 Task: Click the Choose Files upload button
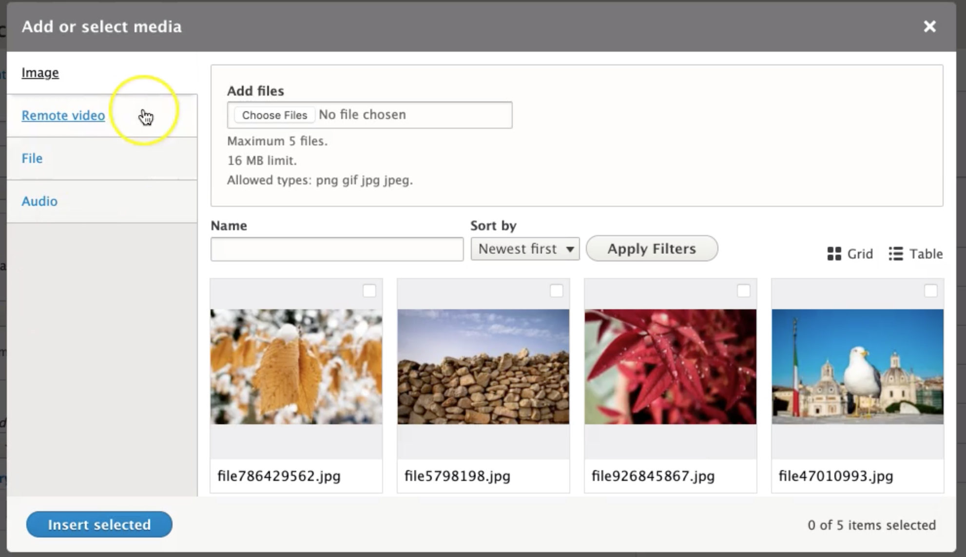click(x=274, y=115)
